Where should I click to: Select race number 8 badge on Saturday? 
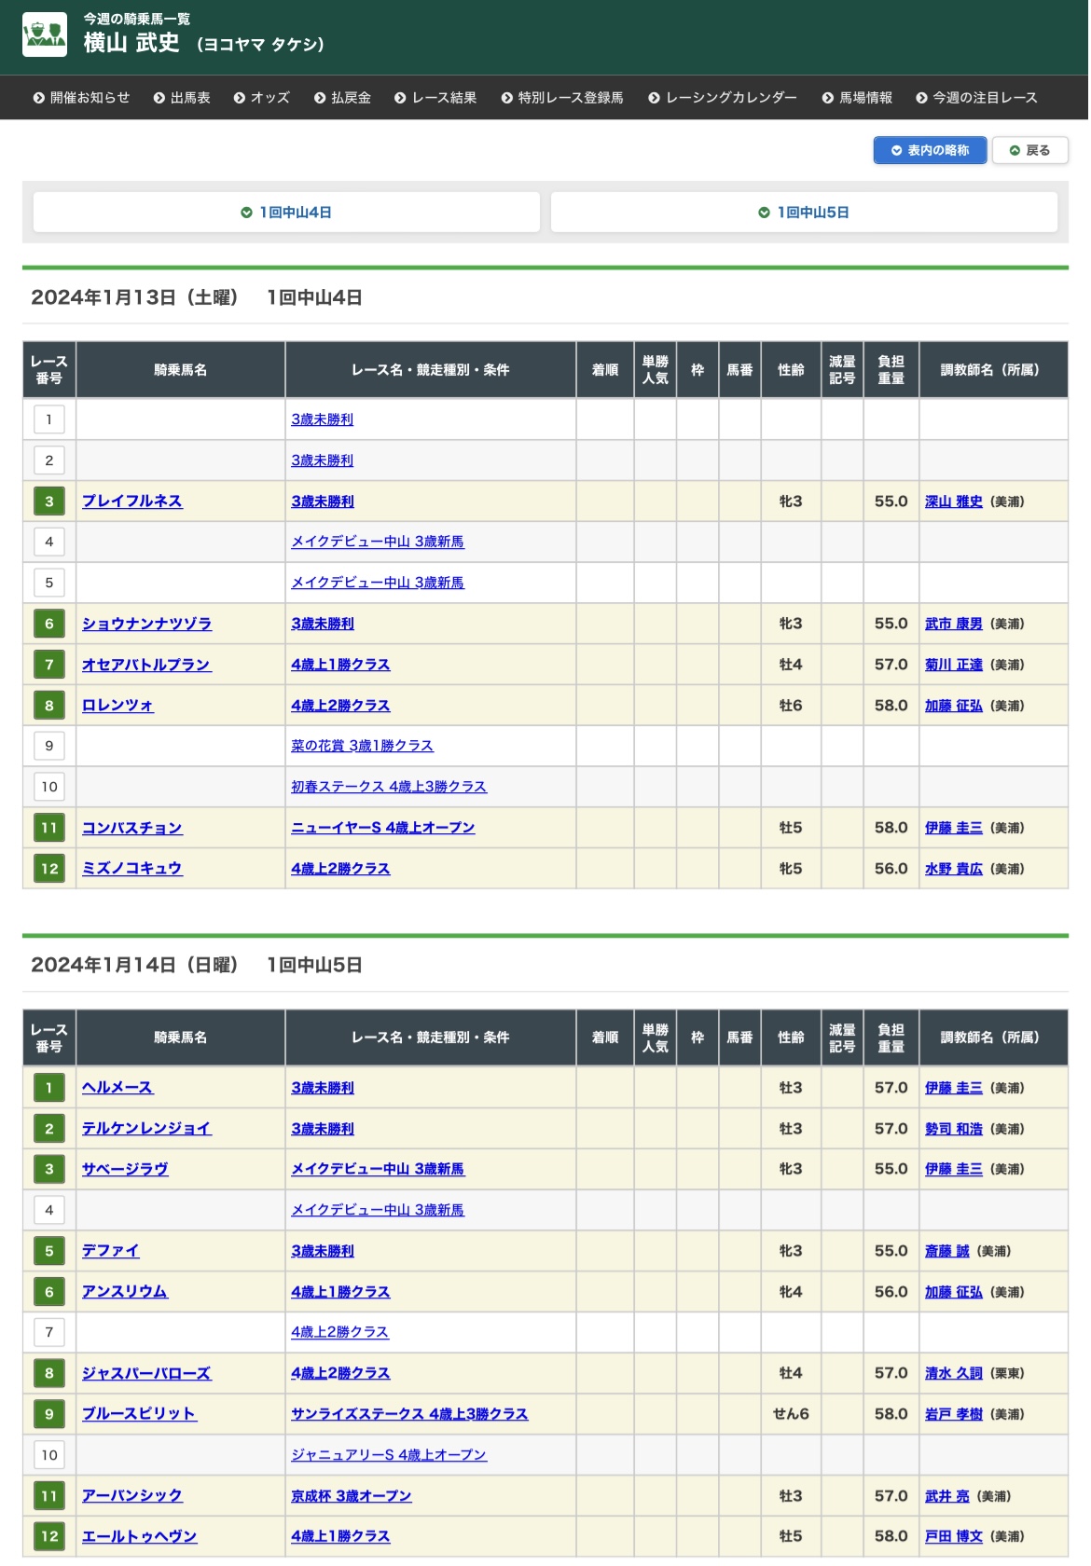pyautogui.click(x=49, y=706)
